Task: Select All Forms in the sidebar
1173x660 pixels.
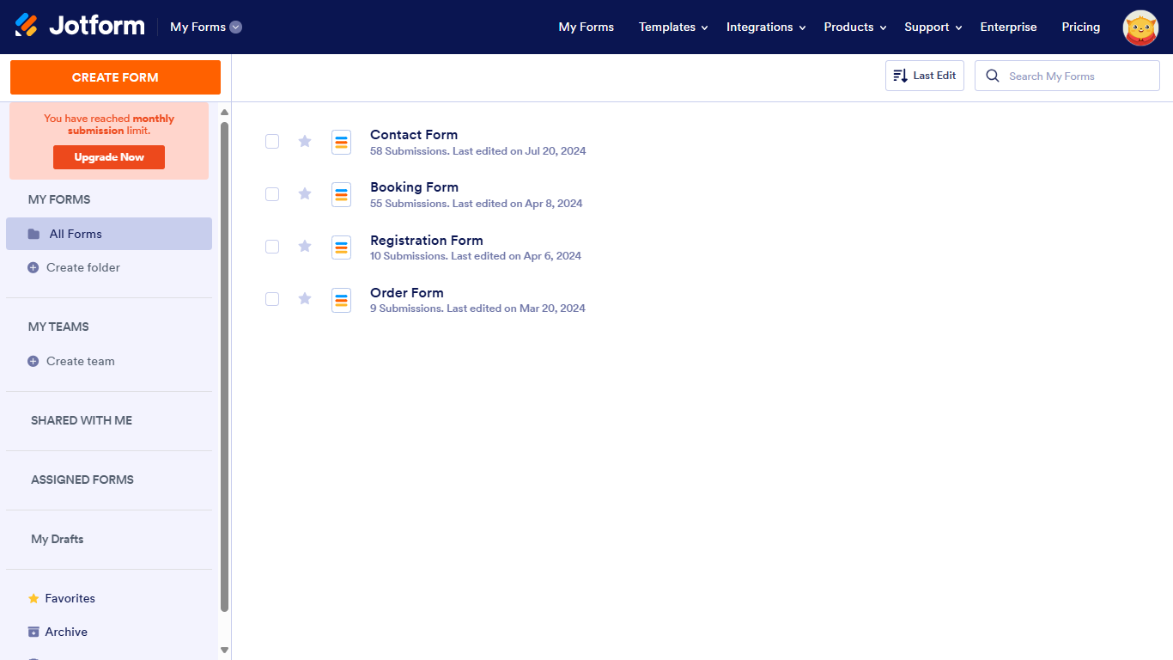Action: pyautogui.click(x=109, y=234)
